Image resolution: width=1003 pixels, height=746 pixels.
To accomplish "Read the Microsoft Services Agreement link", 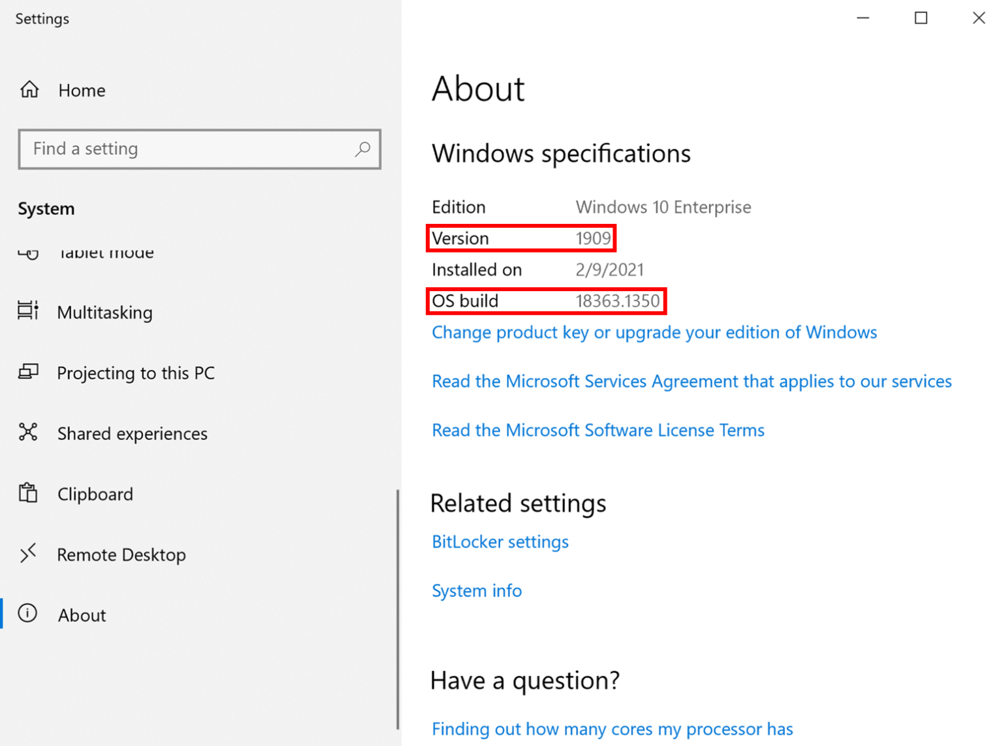I will [x=692, y=381].
